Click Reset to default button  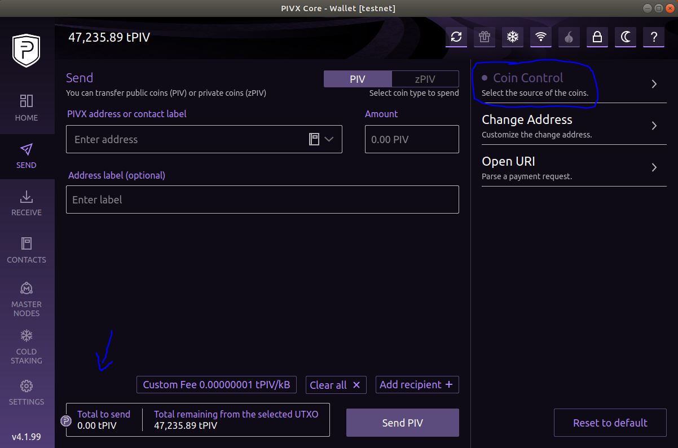(610, 423)
